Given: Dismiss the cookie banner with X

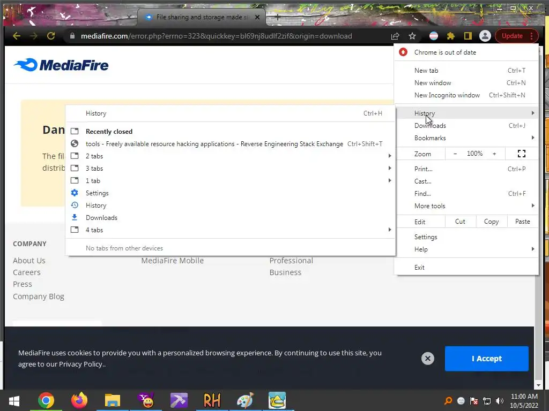Looking at the screenshot, I should click(x=427, y=359).
